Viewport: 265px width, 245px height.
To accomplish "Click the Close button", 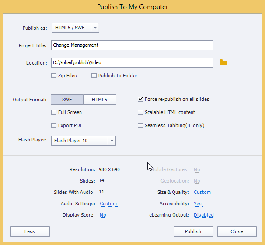I will [x=237, y=231].
